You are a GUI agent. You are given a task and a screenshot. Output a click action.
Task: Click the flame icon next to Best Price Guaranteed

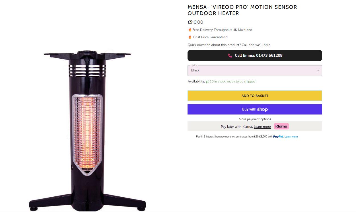pyautogui.click(x=190, y=37)
